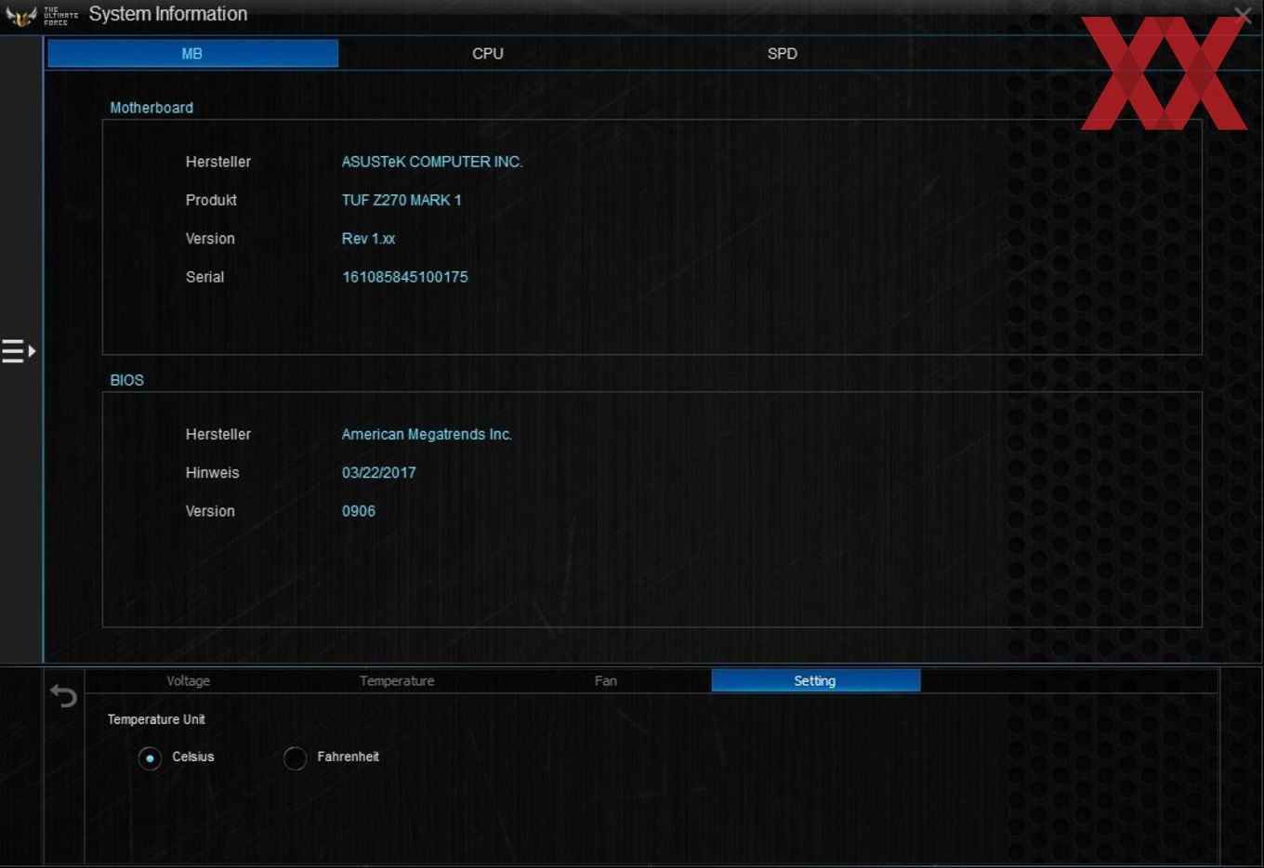The image size is (1264, 868).
Task: Click the ASUSTeK COMPUTER INC. value
Action: coord(432,162)
